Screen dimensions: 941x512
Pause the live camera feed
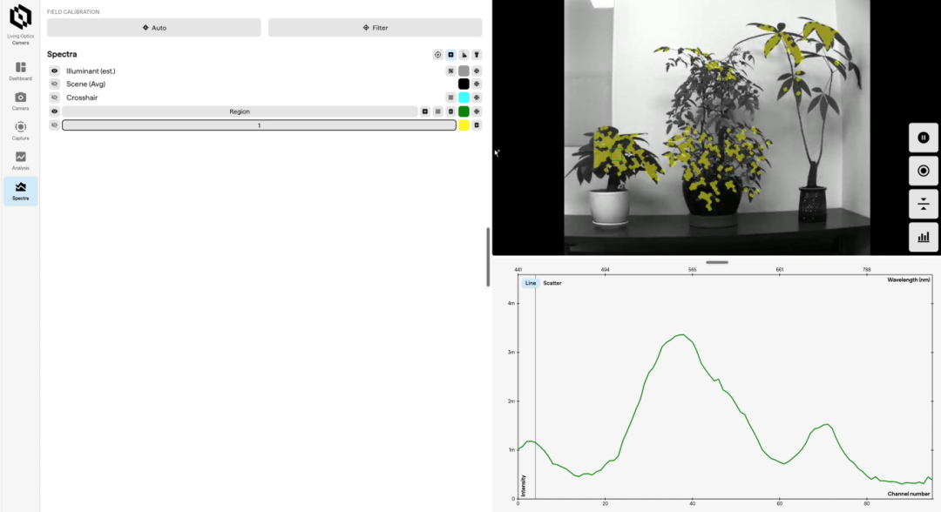click(x=924, y=138)
